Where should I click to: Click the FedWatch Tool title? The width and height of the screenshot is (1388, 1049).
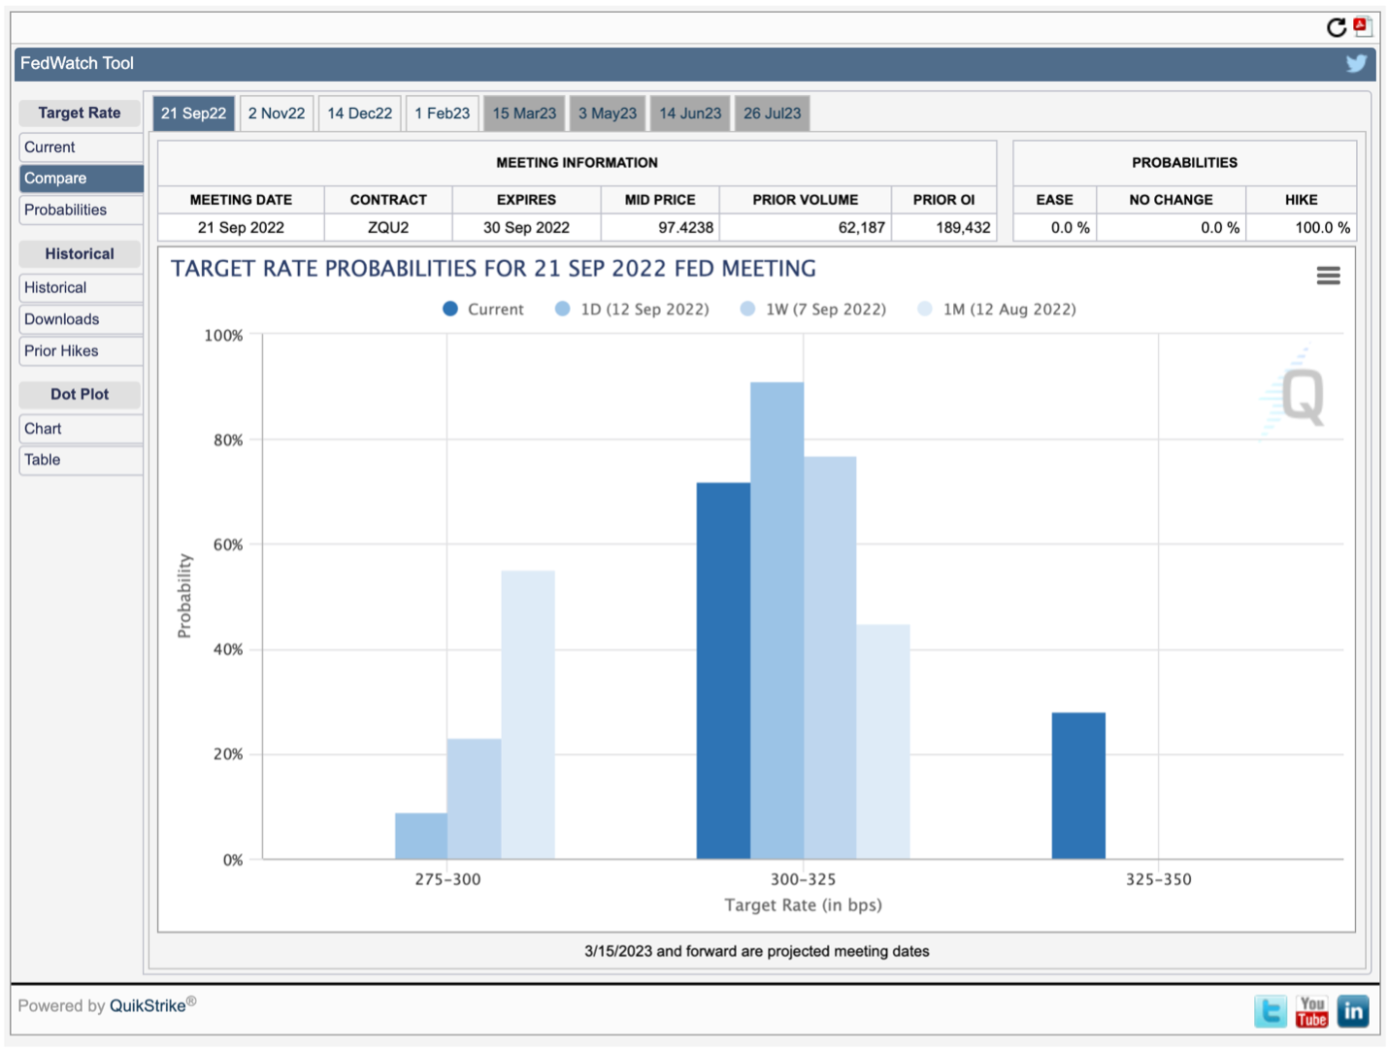[77, 63]
